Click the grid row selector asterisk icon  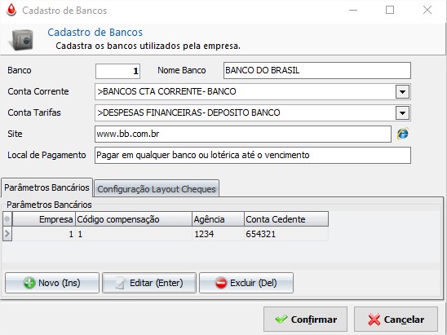(x=7, y=219)
